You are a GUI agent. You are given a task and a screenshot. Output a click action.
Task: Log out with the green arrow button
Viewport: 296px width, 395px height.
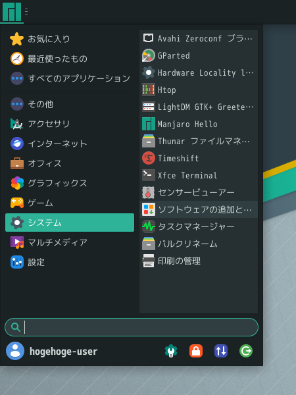(246, 351)
